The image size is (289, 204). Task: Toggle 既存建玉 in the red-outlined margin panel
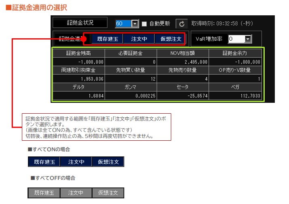[107, 39]
